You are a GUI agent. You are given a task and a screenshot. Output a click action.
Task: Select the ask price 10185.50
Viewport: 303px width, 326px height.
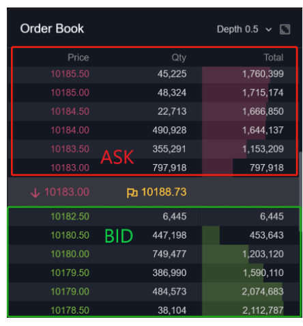pos(70,74)
